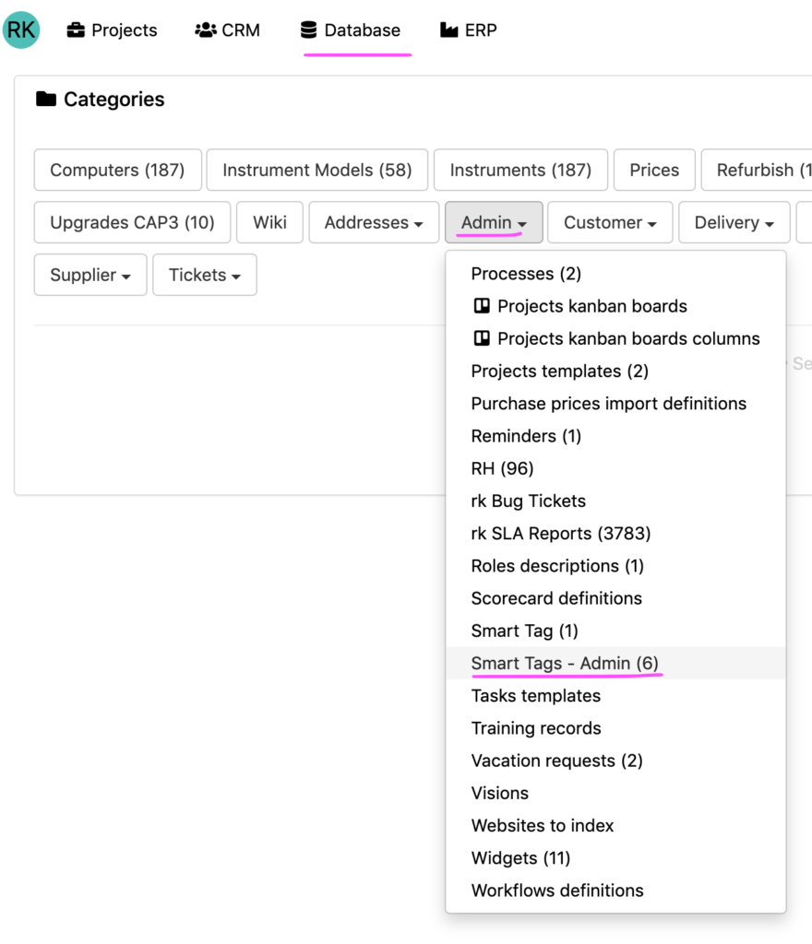This screenshot has width=812, height=944.
Task: Open the Instrument Models (58) category
Action: [x=316, y=170]
